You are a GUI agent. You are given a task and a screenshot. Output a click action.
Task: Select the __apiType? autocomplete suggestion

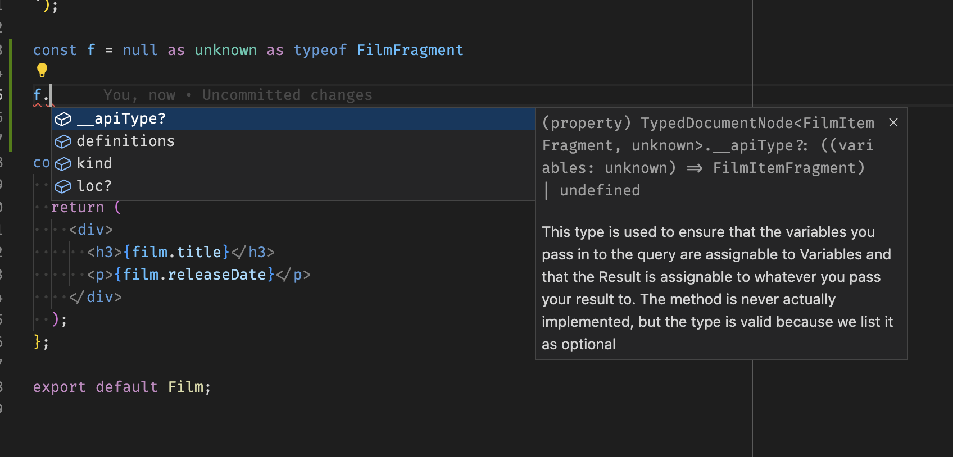click(121, 119)
